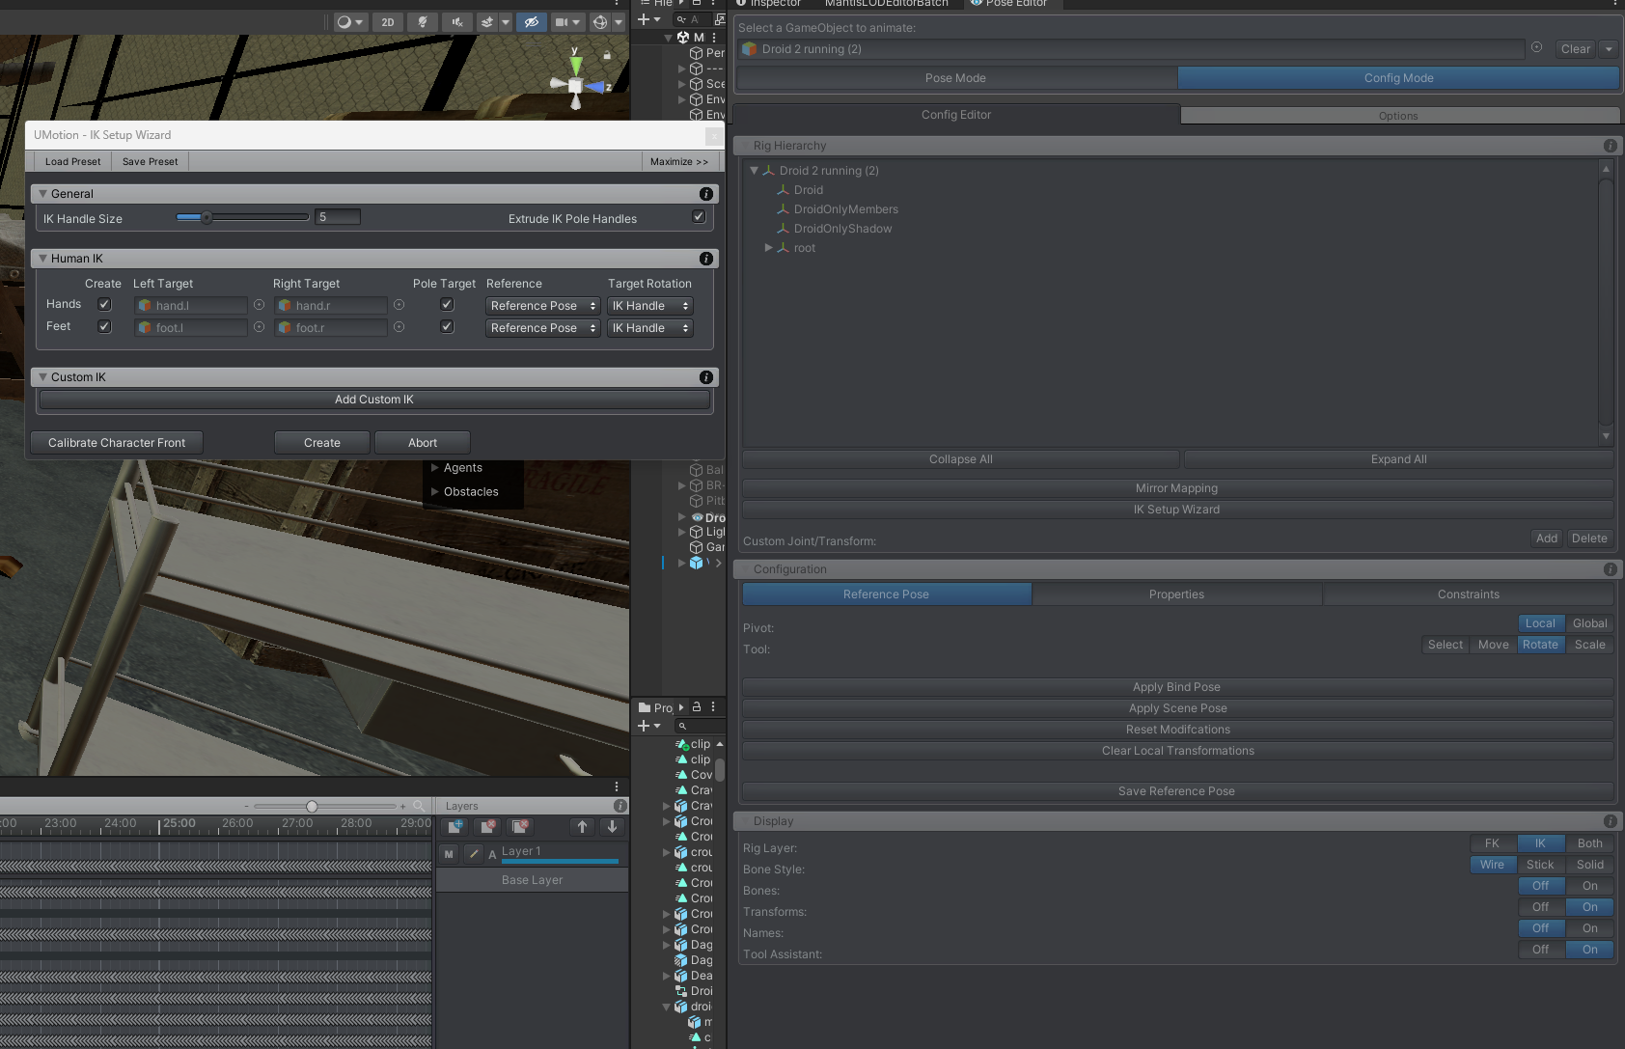Click the plus create button in Hierarchy
This screenshot has width=1625, height=1049.
coord(644,19)
